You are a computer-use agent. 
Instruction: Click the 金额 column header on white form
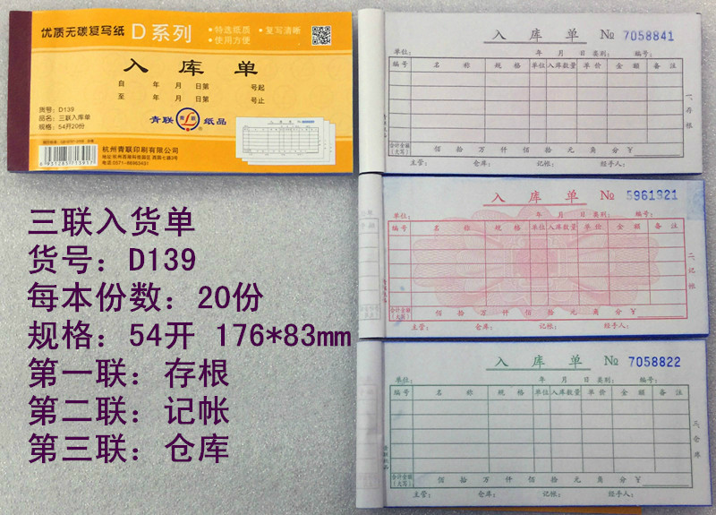point(627,65)
